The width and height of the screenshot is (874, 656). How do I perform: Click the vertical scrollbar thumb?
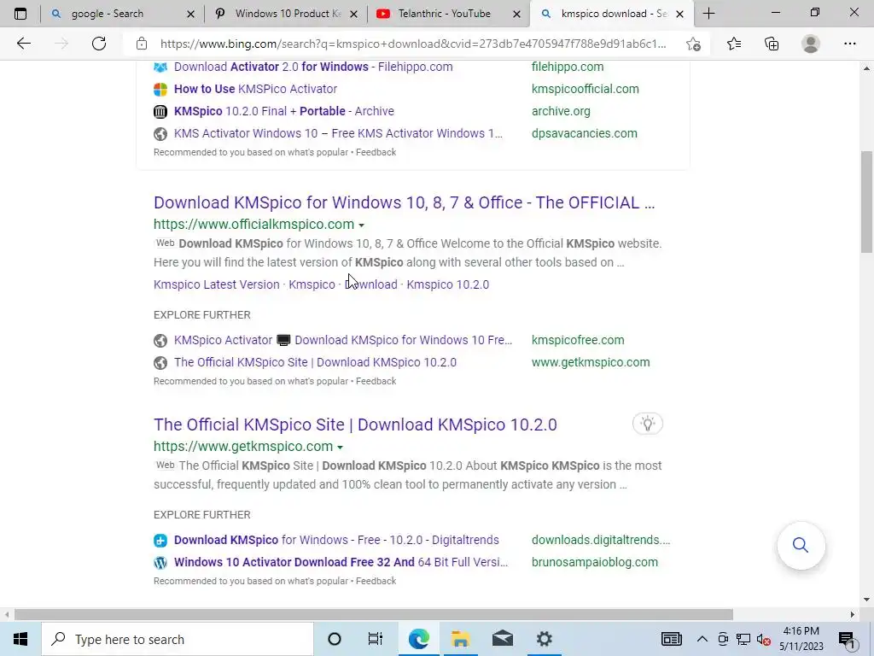[x=866, y=202]
